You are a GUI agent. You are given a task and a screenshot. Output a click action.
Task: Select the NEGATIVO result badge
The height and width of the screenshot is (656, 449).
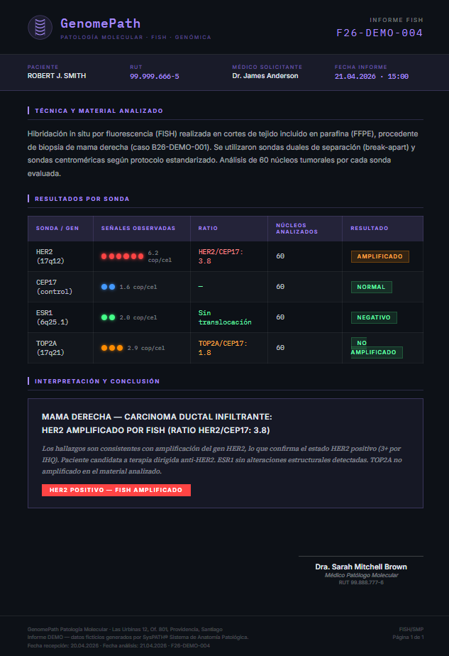[374, 317]
